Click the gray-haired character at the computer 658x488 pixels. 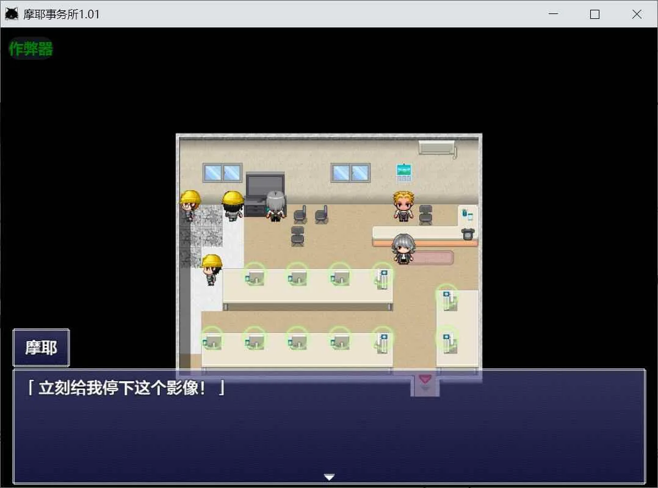pos(276,206)
